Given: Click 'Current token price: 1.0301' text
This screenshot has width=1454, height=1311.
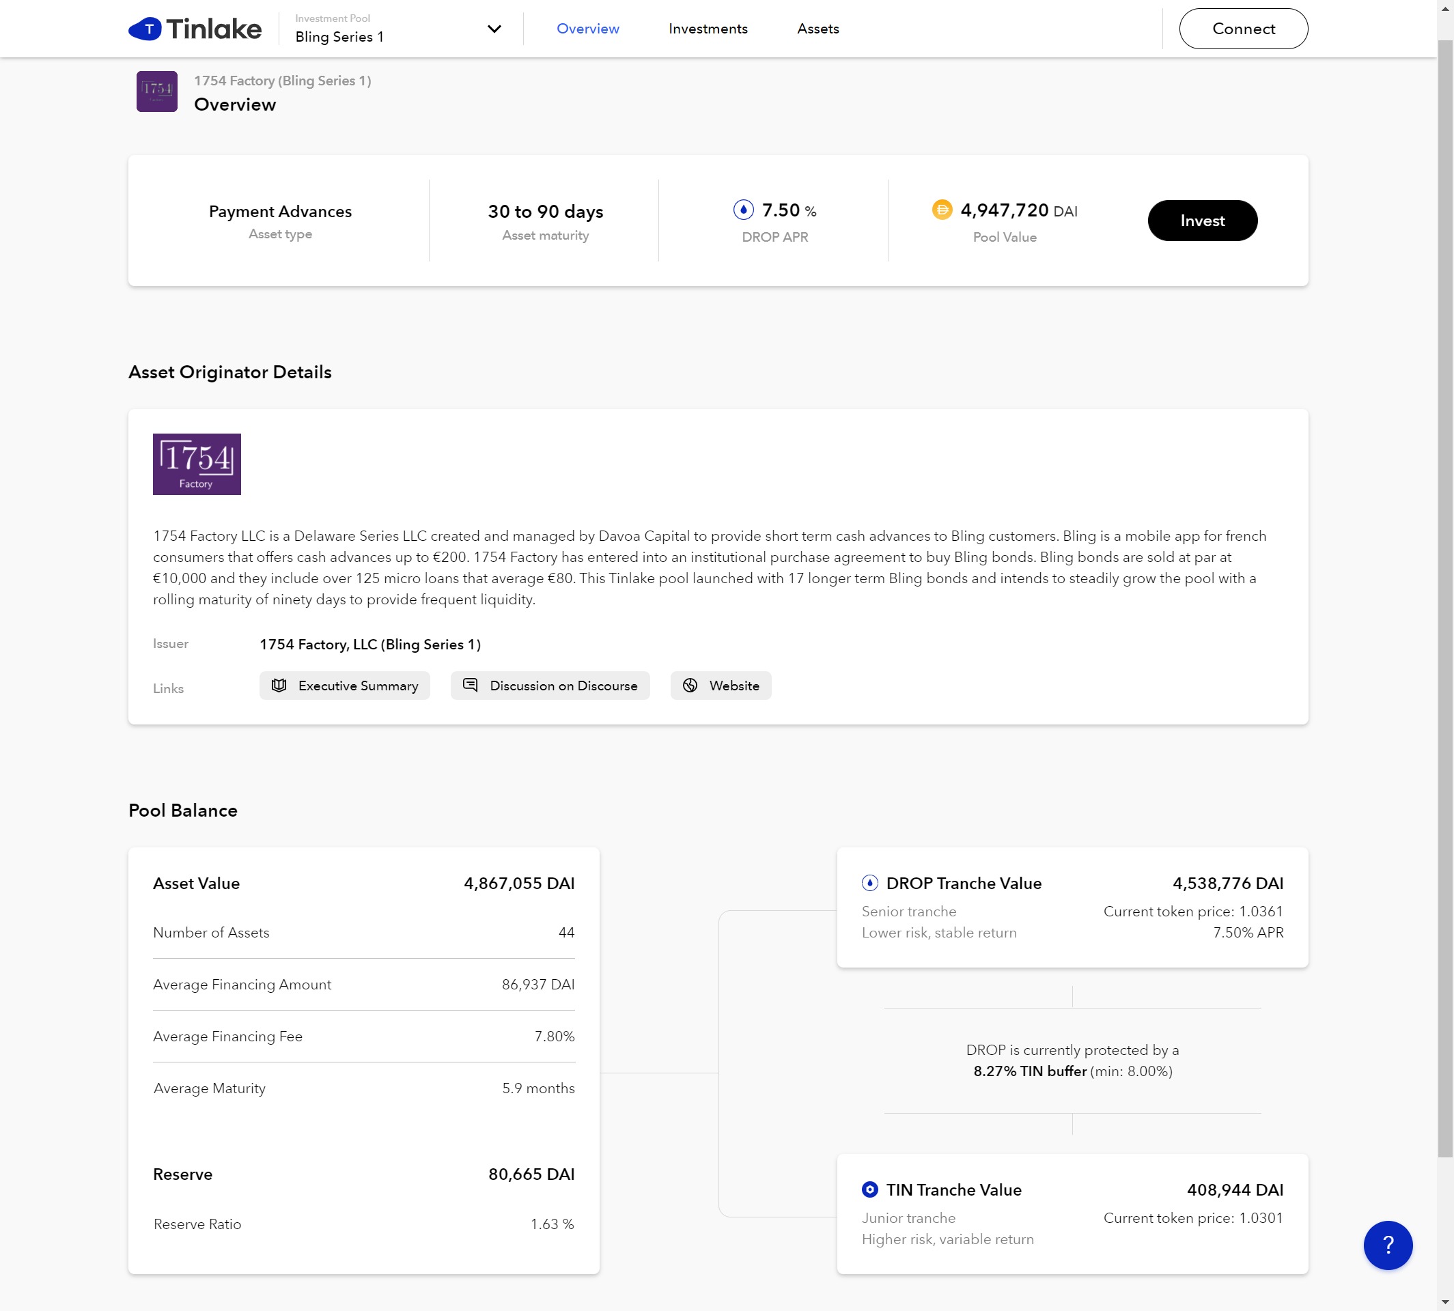Looking at the screenshot, I should pyautogui.click(x=1192, y=1218).
